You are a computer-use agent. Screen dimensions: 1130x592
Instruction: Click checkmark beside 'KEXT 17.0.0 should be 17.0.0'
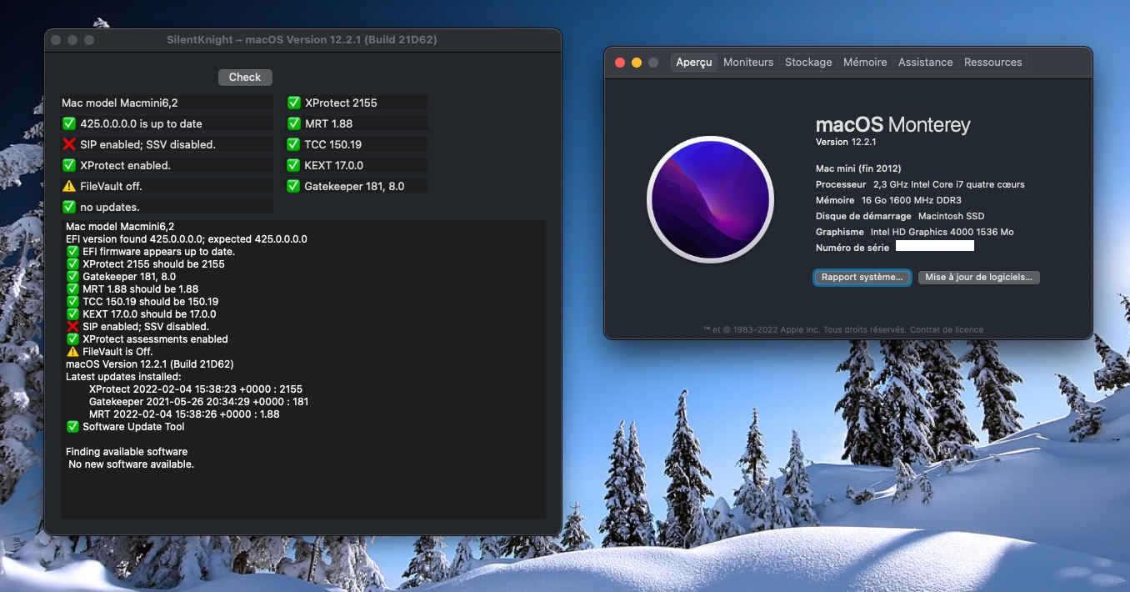click(72, 314)
